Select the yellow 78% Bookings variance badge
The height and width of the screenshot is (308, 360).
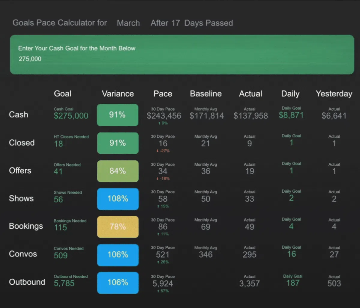point(118,227)
